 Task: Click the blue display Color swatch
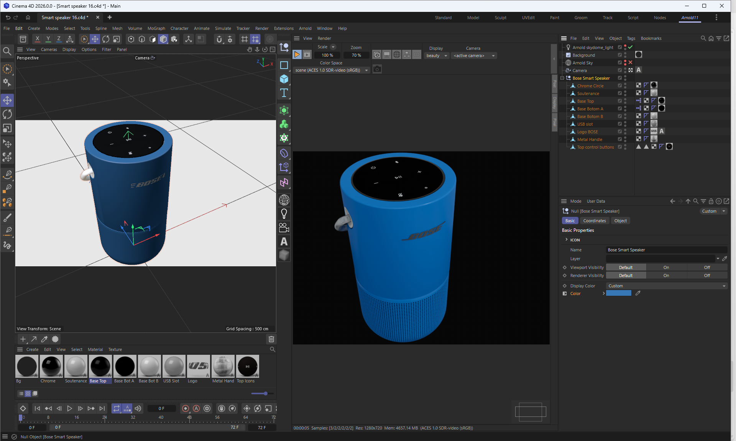[618, 293]
